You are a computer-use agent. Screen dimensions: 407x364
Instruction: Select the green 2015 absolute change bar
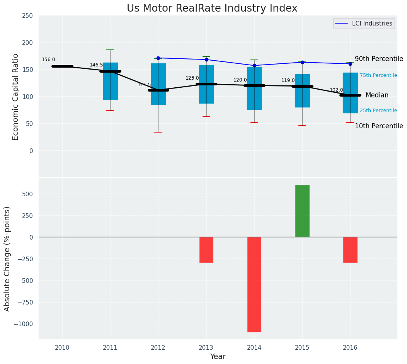(302, 211)
